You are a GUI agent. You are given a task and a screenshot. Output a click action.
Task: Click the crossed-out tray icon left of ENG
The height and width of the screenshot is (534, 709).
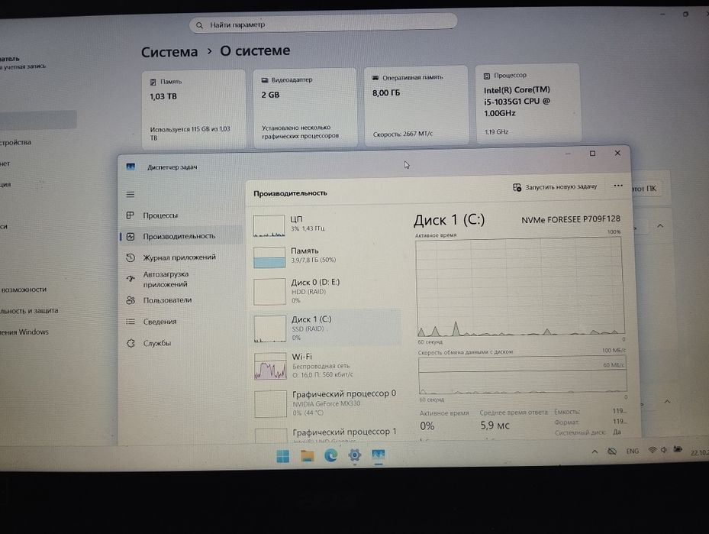pos(612,451)
